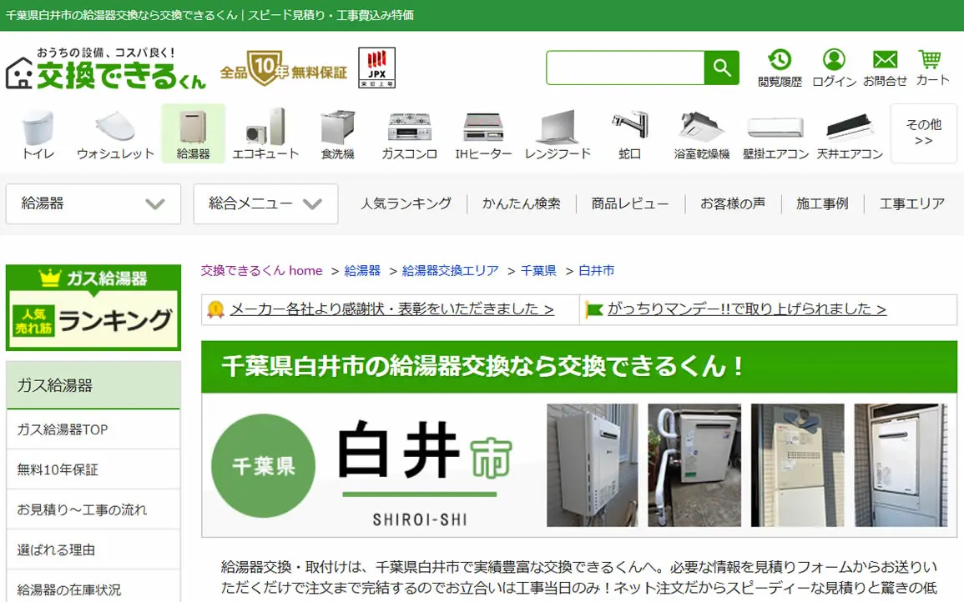This screenshot has height=602, width=964.
Task: Expand the 総合メニュー dropdown
Action: click(x=265, y=204)
